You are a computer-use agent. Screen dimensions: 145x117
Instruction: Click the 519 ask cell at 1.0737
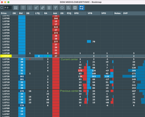(x=56, y=27)
